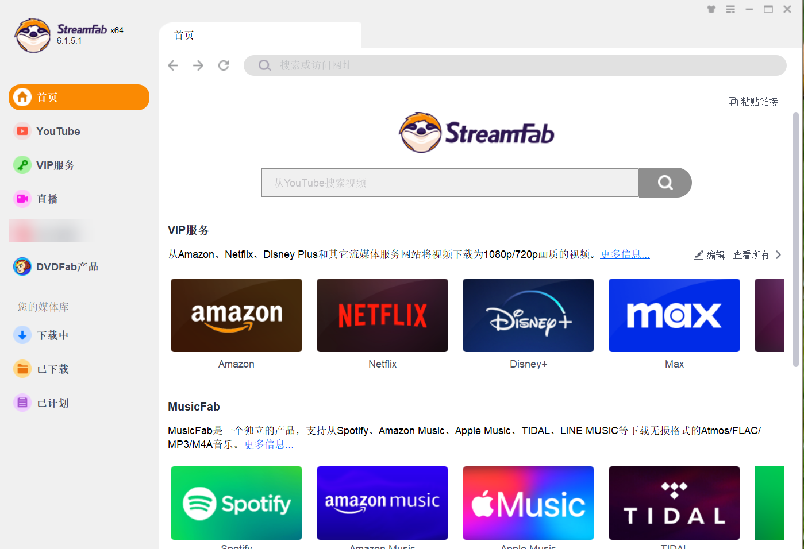Click the MusicFab section heading
804x549 pixels.
(194, 407)
